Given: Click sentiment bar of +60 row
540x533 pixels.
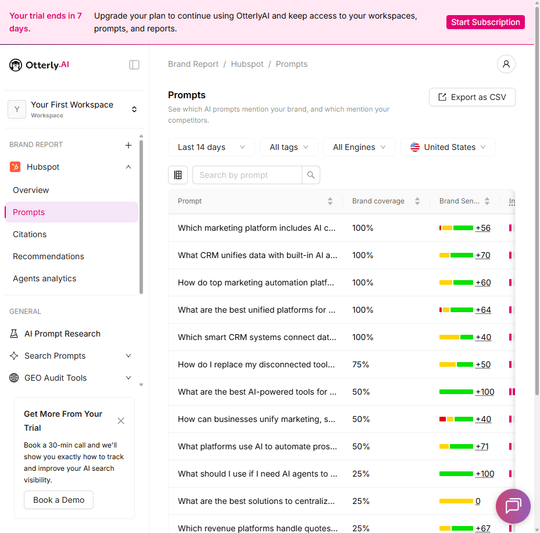Looking at the screenshot, I should tap(456, 282).
